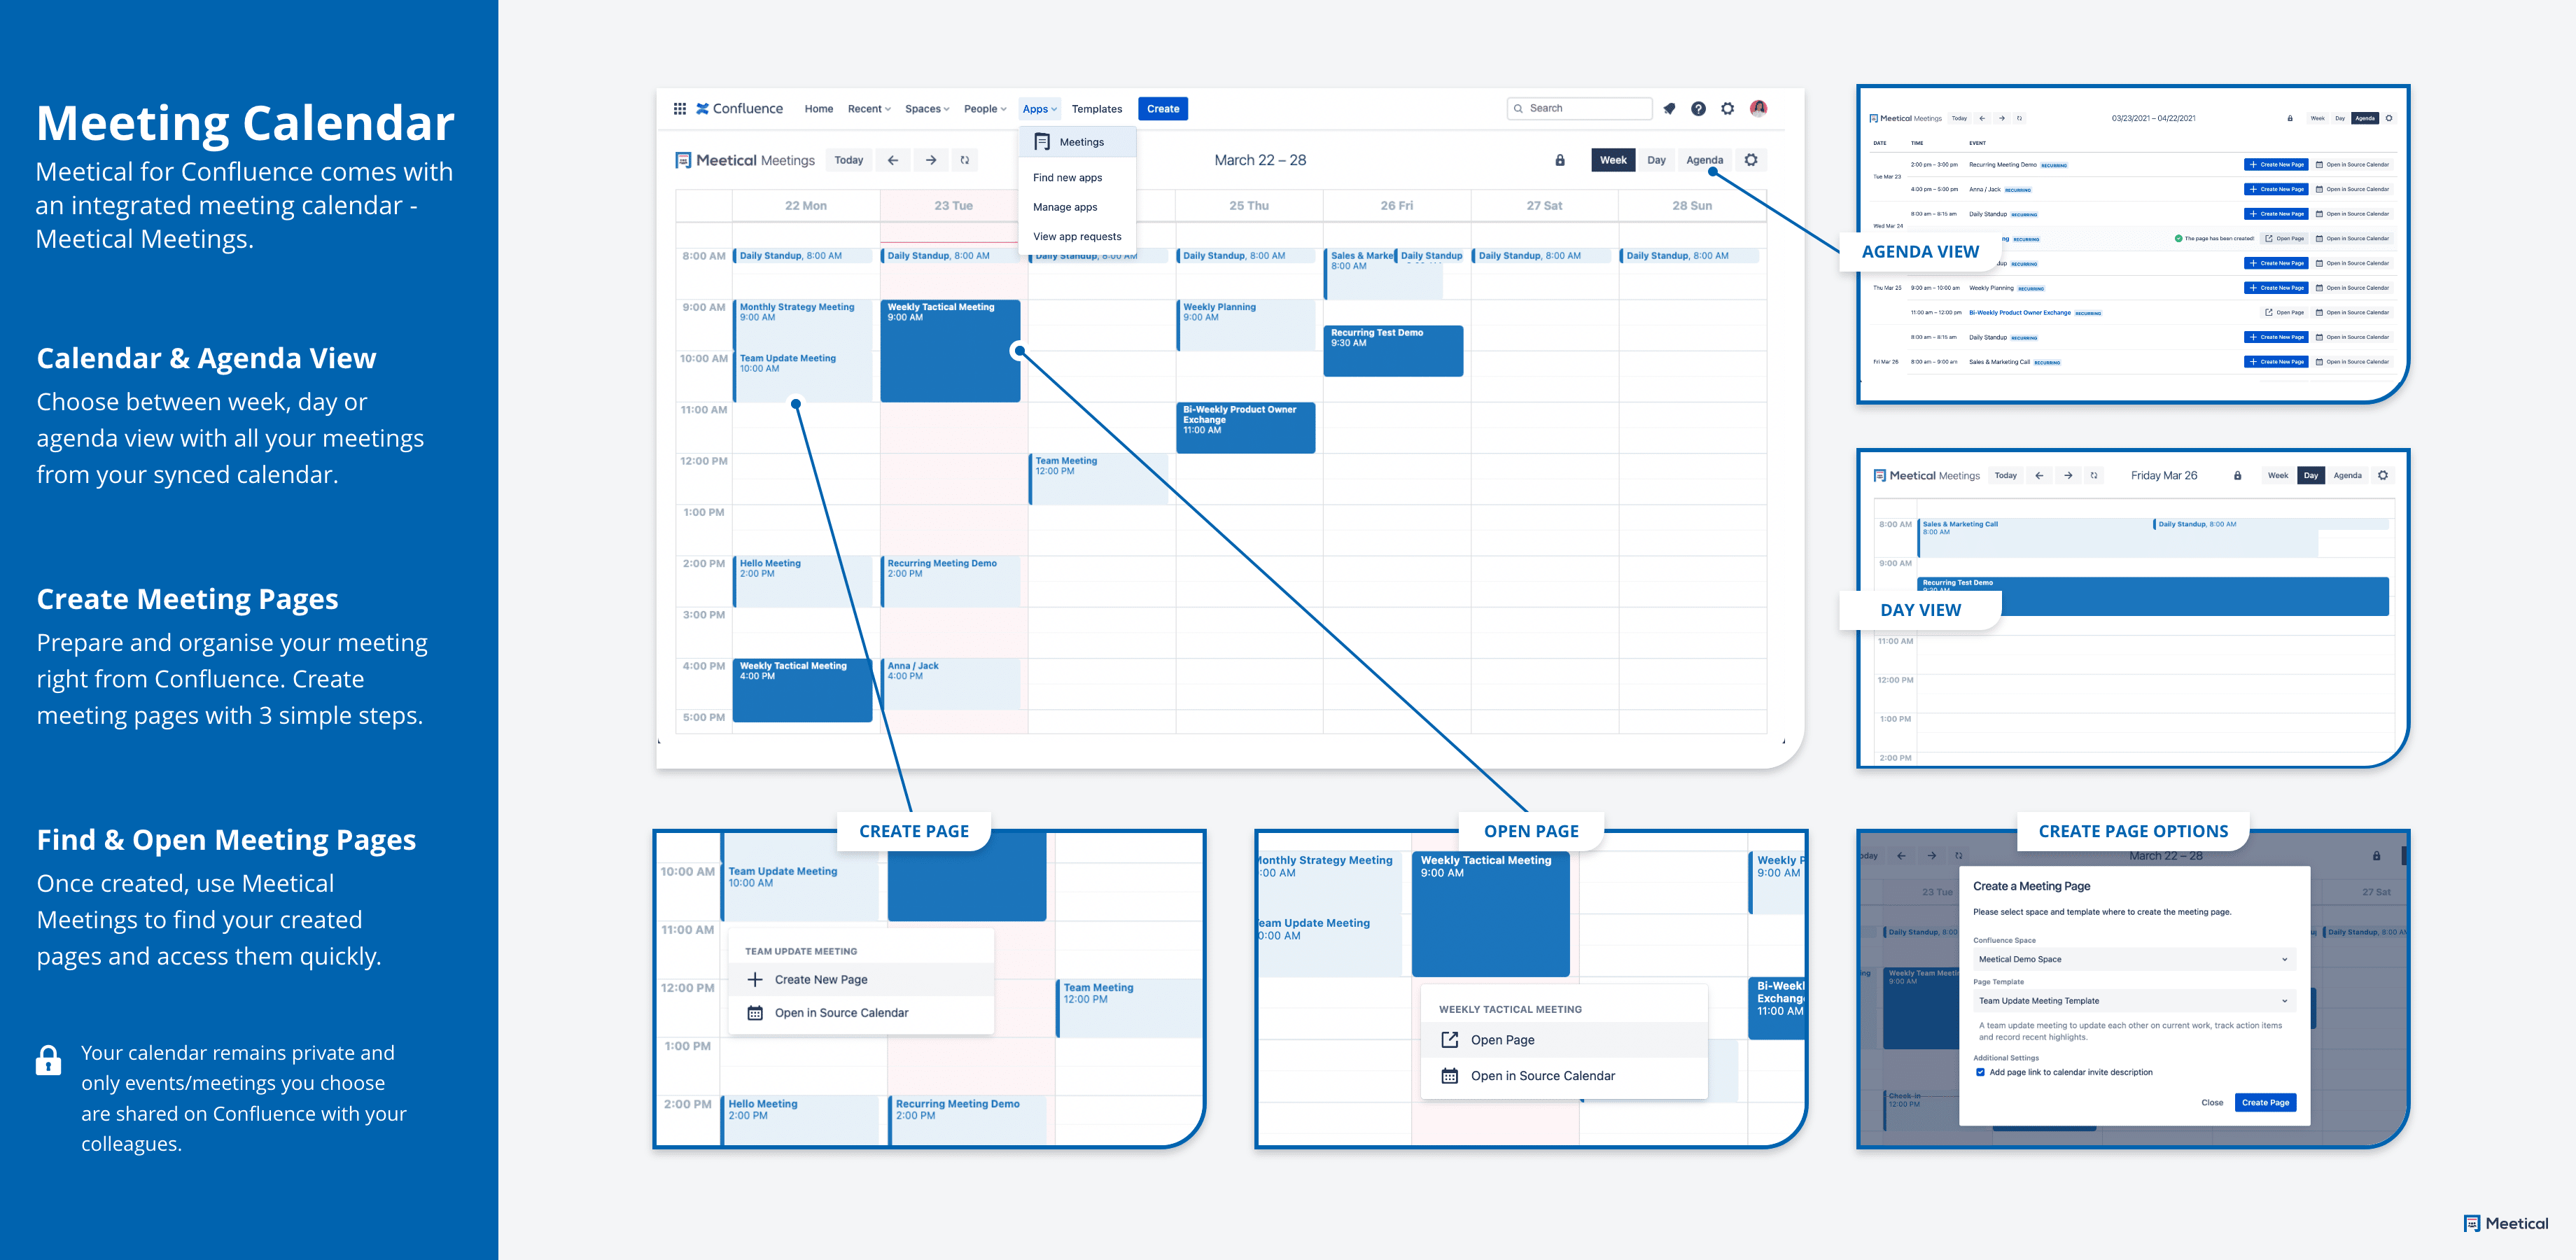Image resolution: width=2576 pixels, height=1260 pixels.
Task: Refresh the main calendar with sync icon
Action: tap(965, 160)
